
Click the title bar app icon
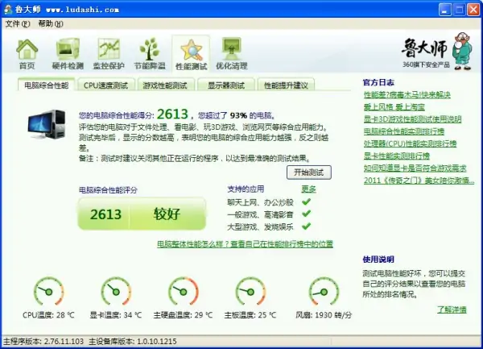tap(8, 9)
